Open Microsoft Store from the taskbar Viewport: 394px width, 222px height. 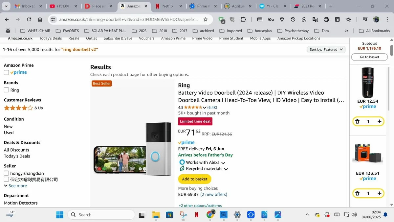click(169, 215)
